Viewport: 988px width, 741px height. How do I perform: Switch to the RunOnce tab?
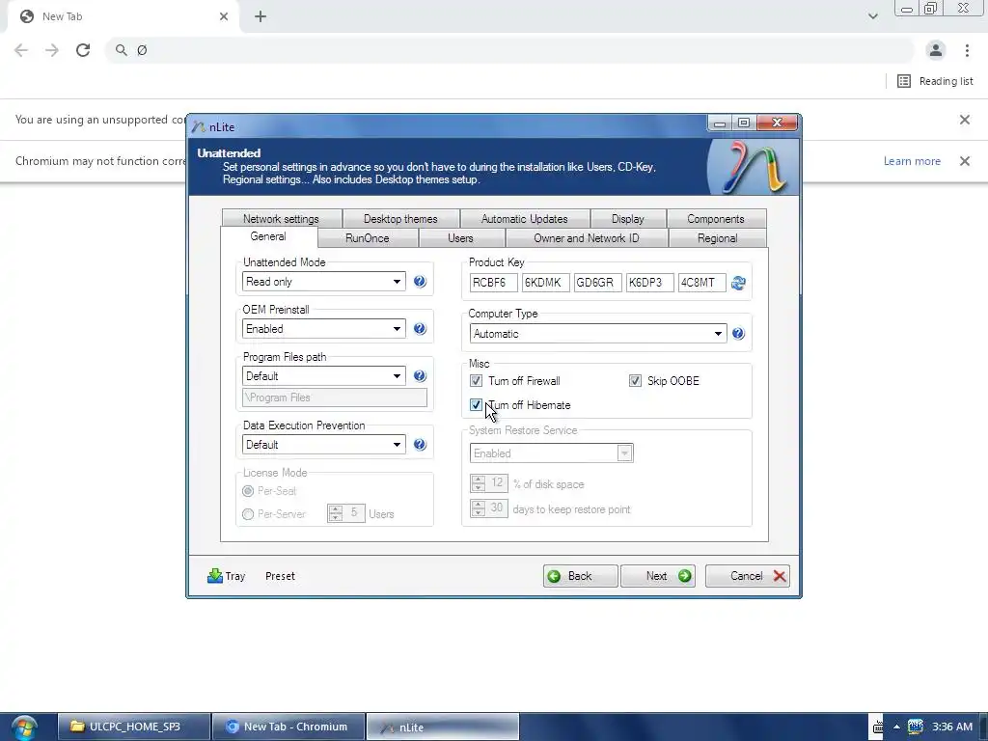click(368, 238)
